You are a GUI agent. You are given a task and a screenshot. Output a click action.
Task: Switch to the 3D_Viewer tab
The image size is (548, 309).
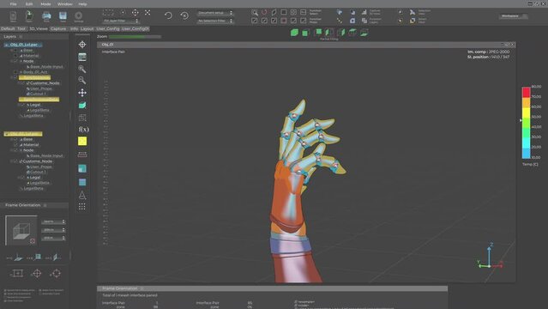(39, 28)
